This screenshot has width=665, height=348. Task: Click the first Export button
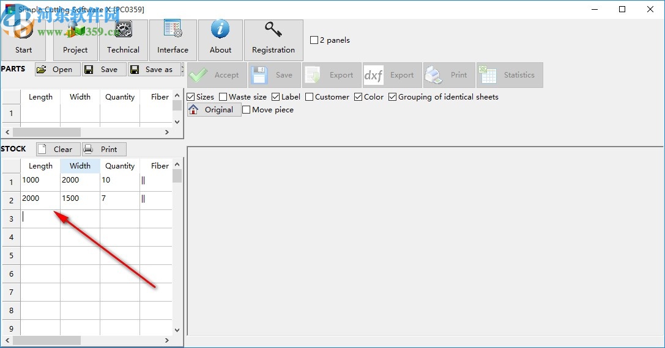[x=332, y=75]
